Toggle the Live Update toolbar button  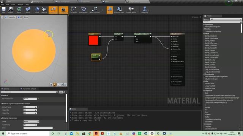coord(84,10)
